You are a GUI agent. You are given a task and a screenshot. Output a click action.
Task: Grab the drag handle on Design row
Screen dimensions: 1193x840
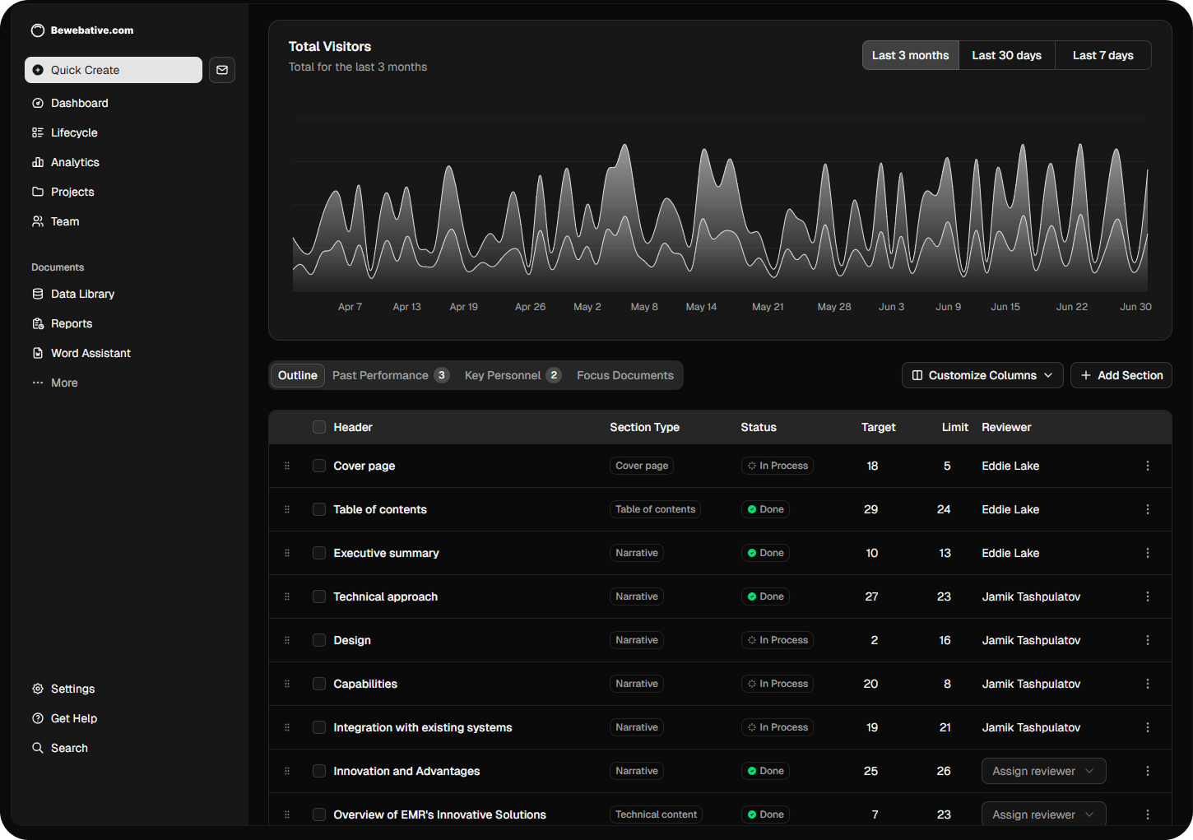(x=287, y=640)
